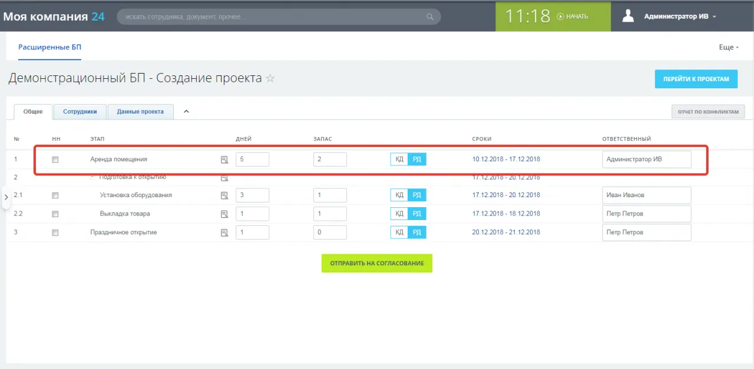Check the НН checkbox for Выкладка товара
Image resolution: width=754 pixels, height=369 pixels.
pos(55,213)
